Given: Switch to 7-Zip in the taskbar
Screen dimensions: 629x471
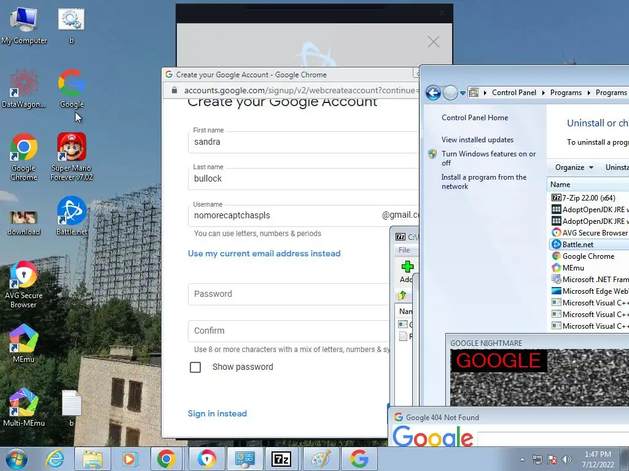Looking at the screenshot, I should coord(281,459).
